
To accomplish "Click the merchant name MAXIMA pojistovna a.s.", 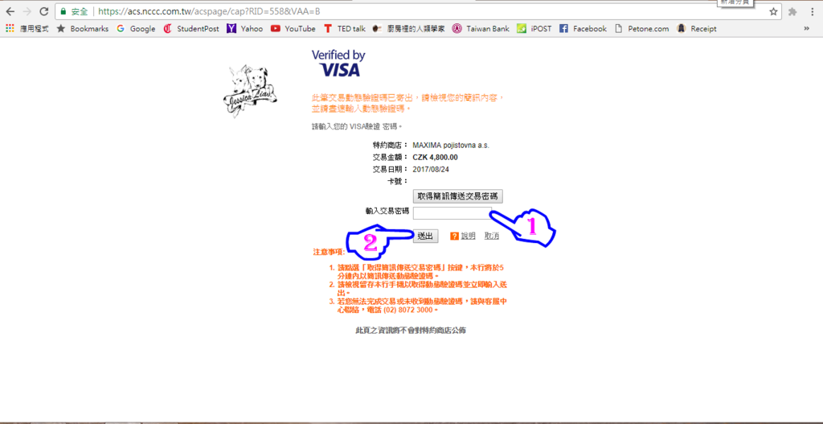I will pyautogui.click(x=451, y=146).
